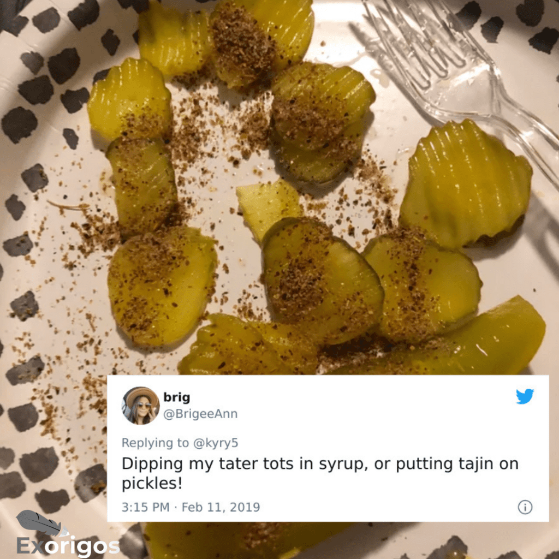Screen dimensions: 559x559
Task: Click the heavily seasoned top pickle slice
Action: 262,43
